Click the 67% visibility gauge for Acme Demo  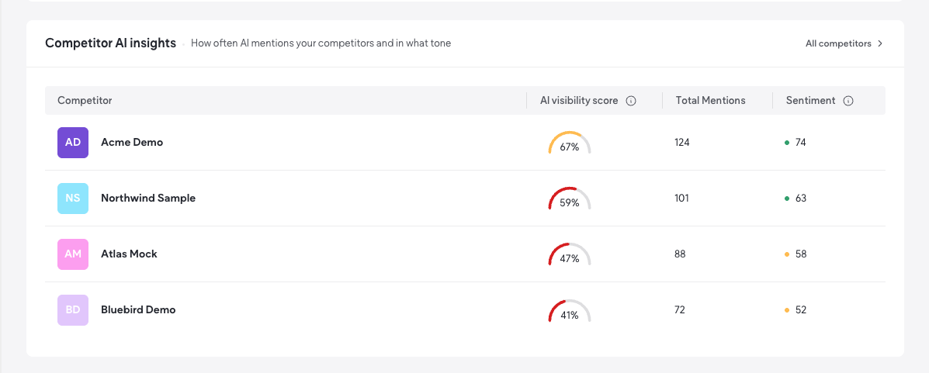570,143
